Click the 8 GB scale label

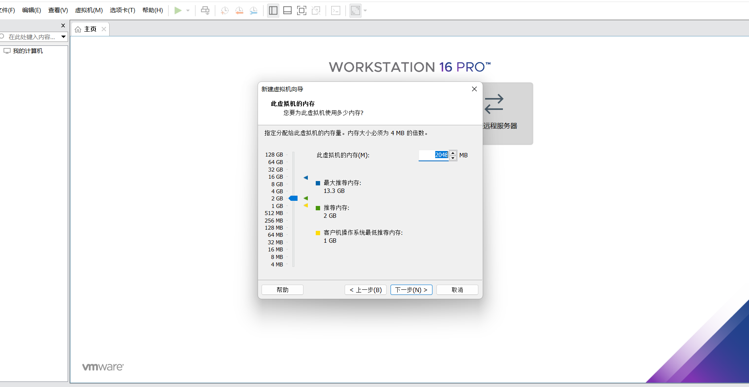point(277,185)
